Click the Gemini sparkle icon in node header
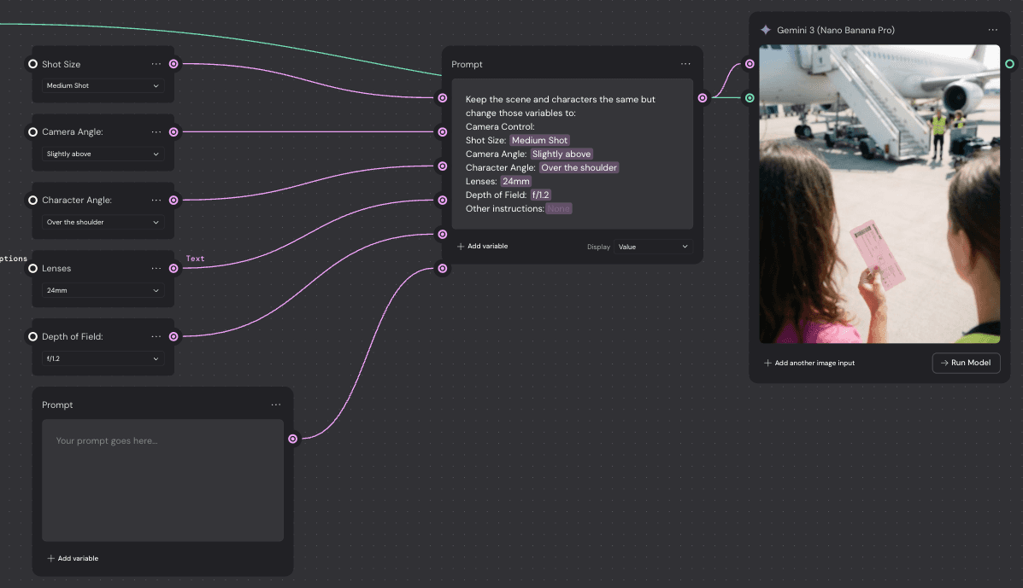This screenshot has height=588, width=1023. pyautogui.click(x=765, y=30)
